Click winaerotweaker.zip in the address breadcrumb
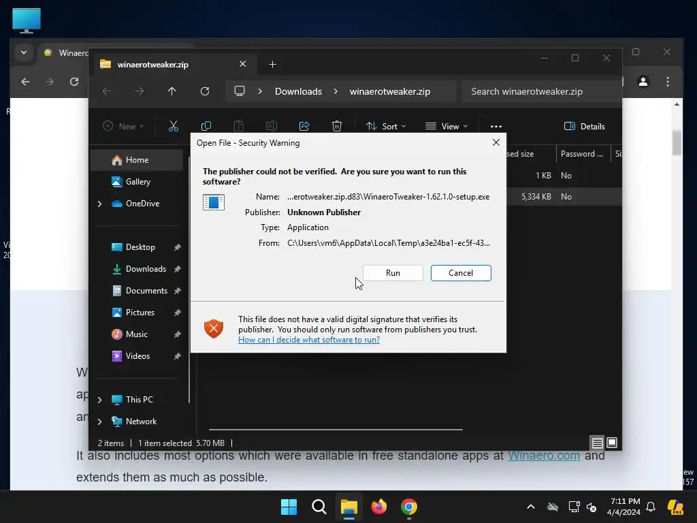This screenshot has width=697, height=523. [390, 91]
